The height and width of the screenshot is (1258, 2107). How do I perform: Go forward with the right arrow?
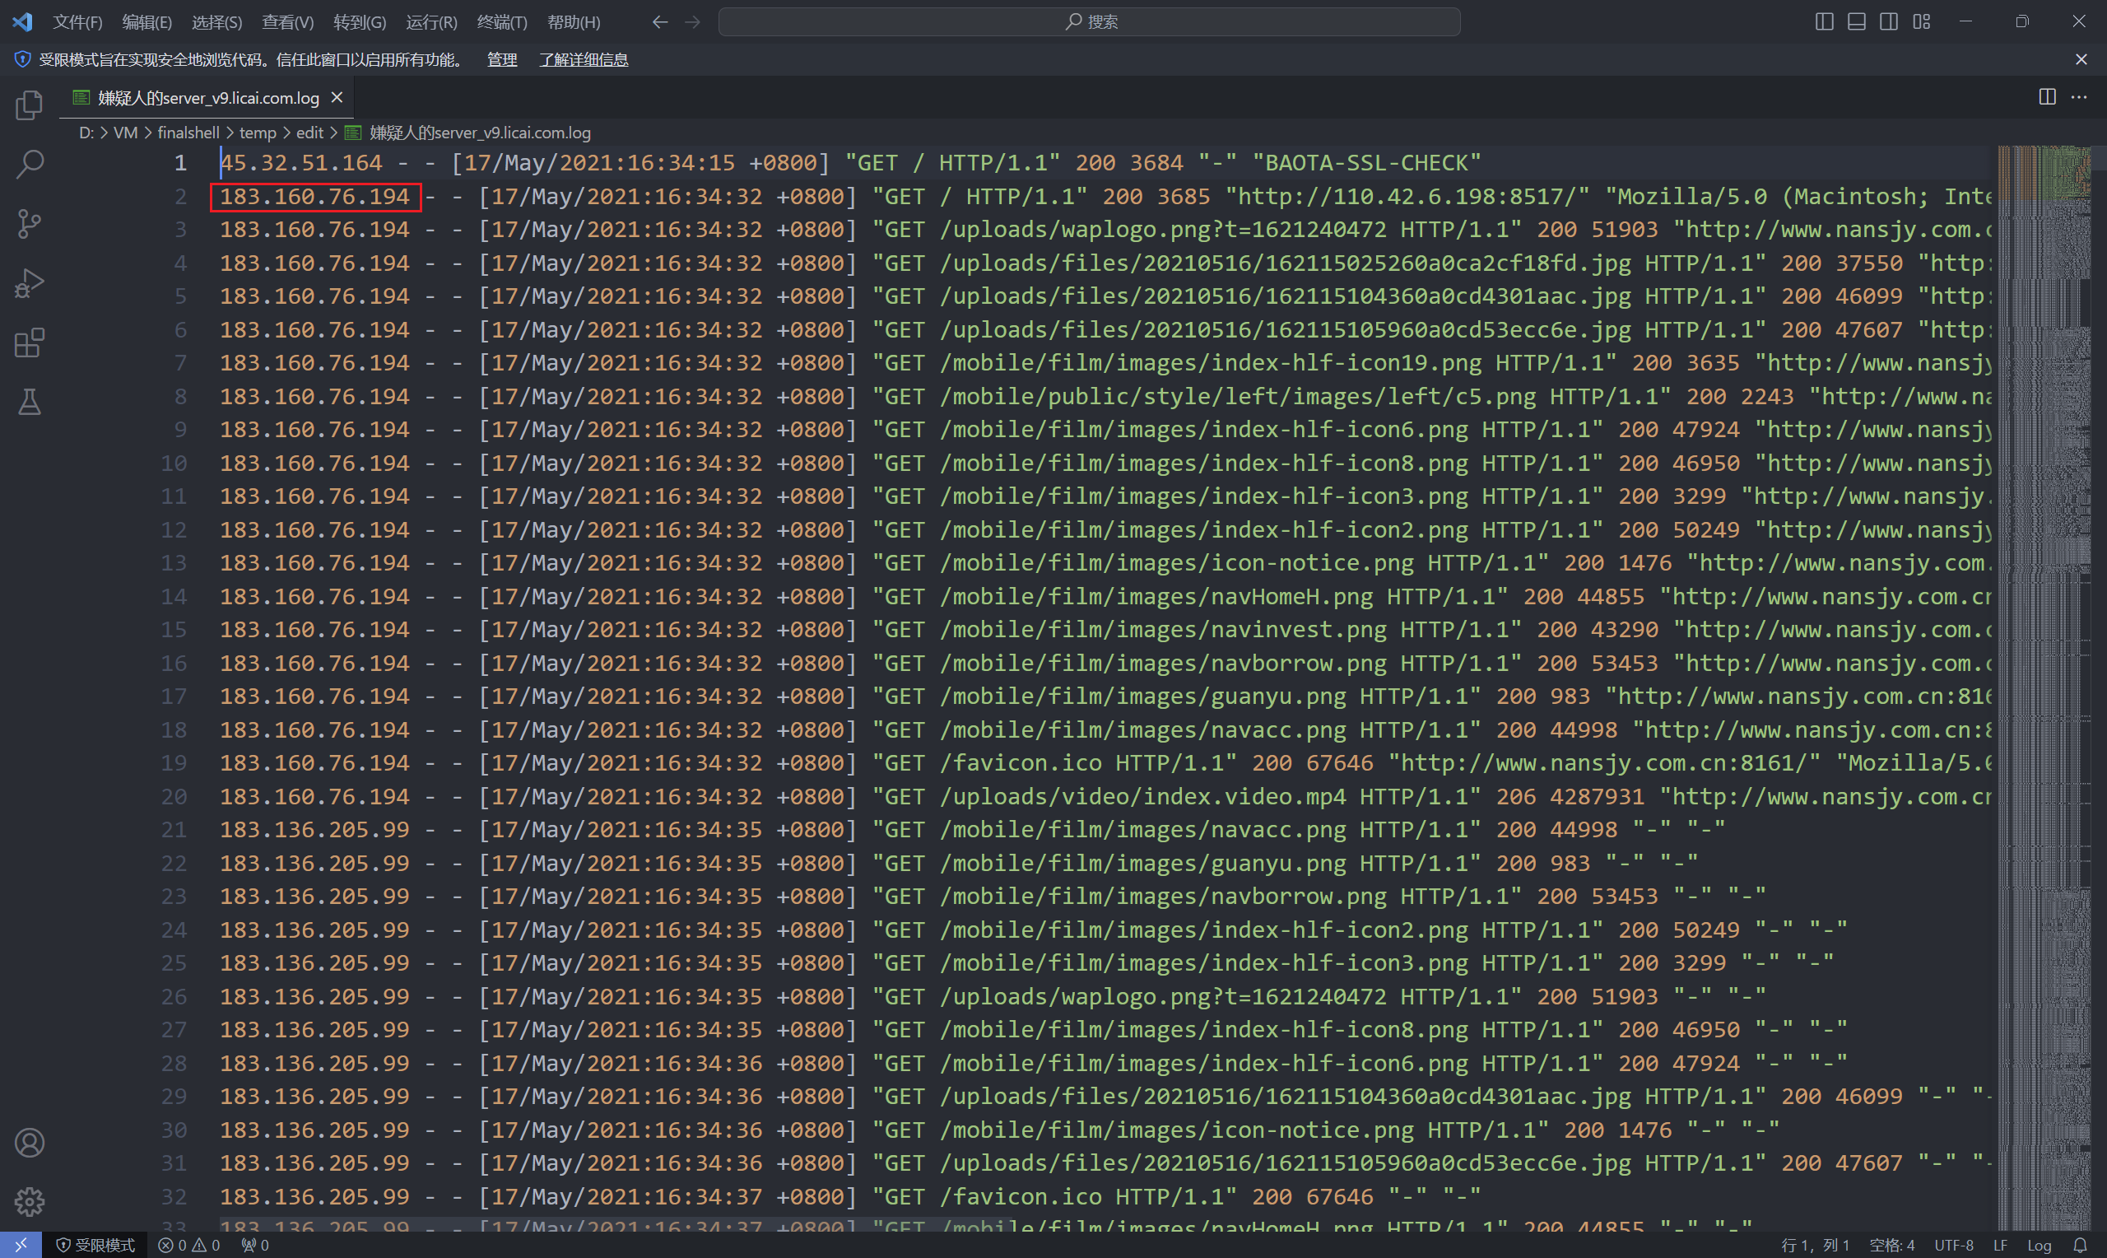tap(692, 22)
